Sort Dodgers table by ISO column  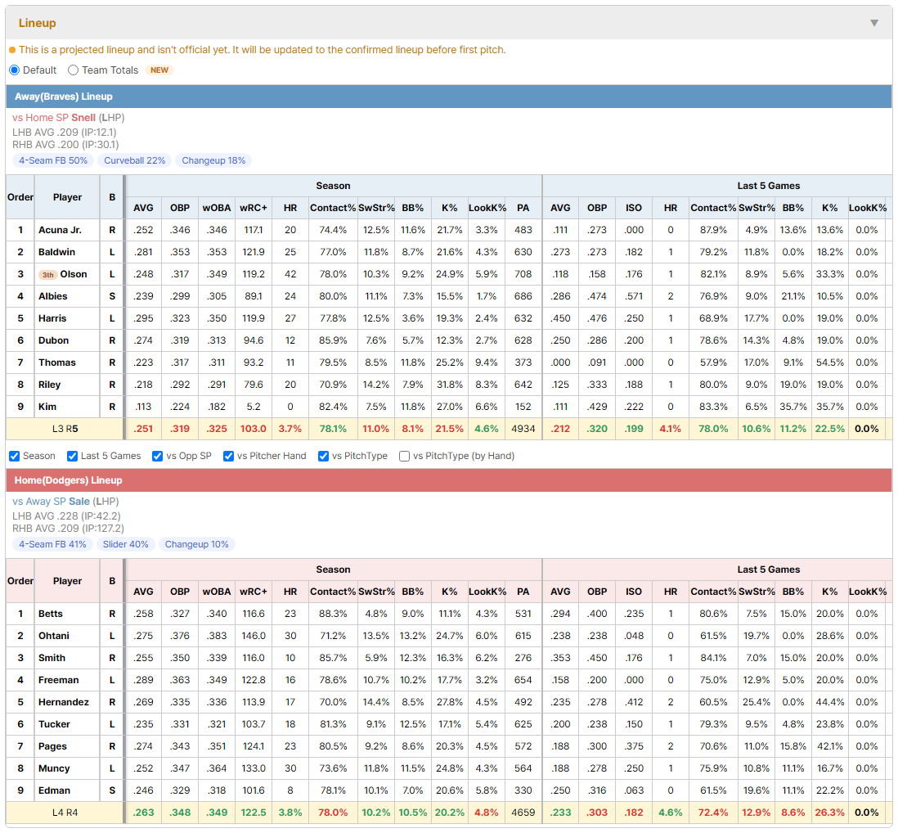(x=633, y=592)
